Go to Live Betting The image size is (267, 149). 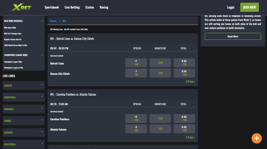pos(72,7)
